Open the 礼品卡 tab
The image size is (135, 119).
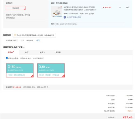pos(42,52)
